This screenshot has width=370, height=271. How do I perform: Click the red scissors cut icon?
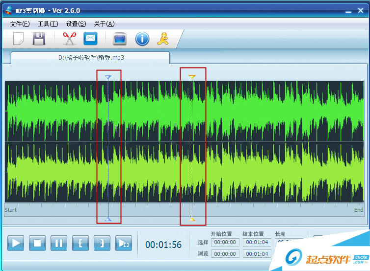tap(69, 39)
